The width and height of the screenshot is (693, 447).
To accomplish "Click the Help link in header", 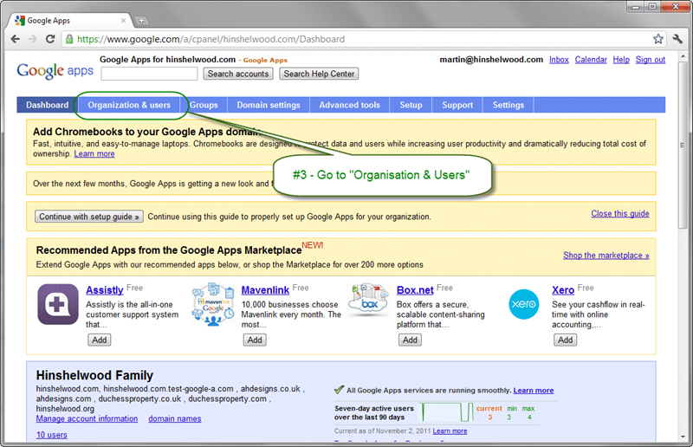I will 621,60.
